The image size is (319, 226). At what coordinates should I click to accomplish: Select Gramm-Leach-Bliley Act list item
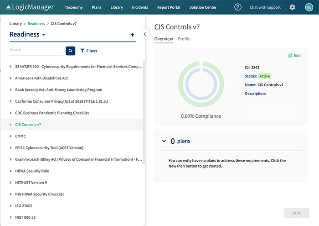click(x=78, y=159)
